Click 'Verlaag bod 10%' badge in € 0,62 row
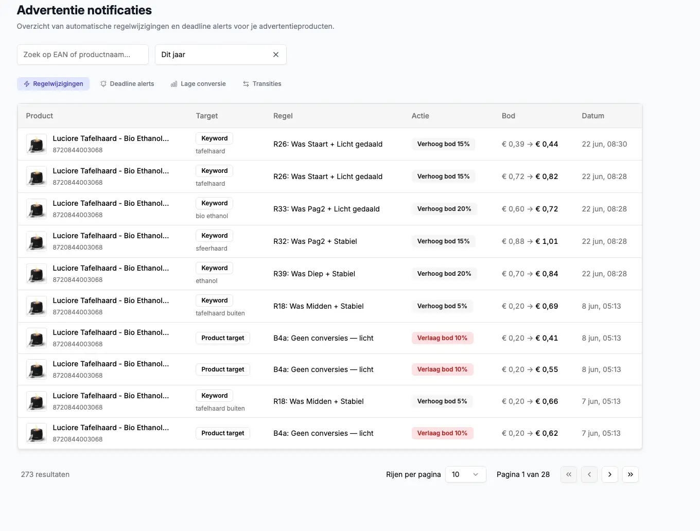This screenshot has height=531, width=700. coord(442,433)
